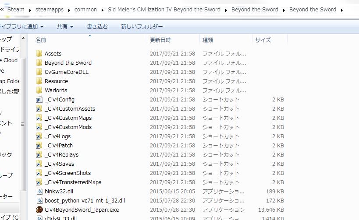Open the ライブラリに追加 dropdown
The width and height of the screenshot is (359, 220).
pyautogui.click(x=22, y=27)
